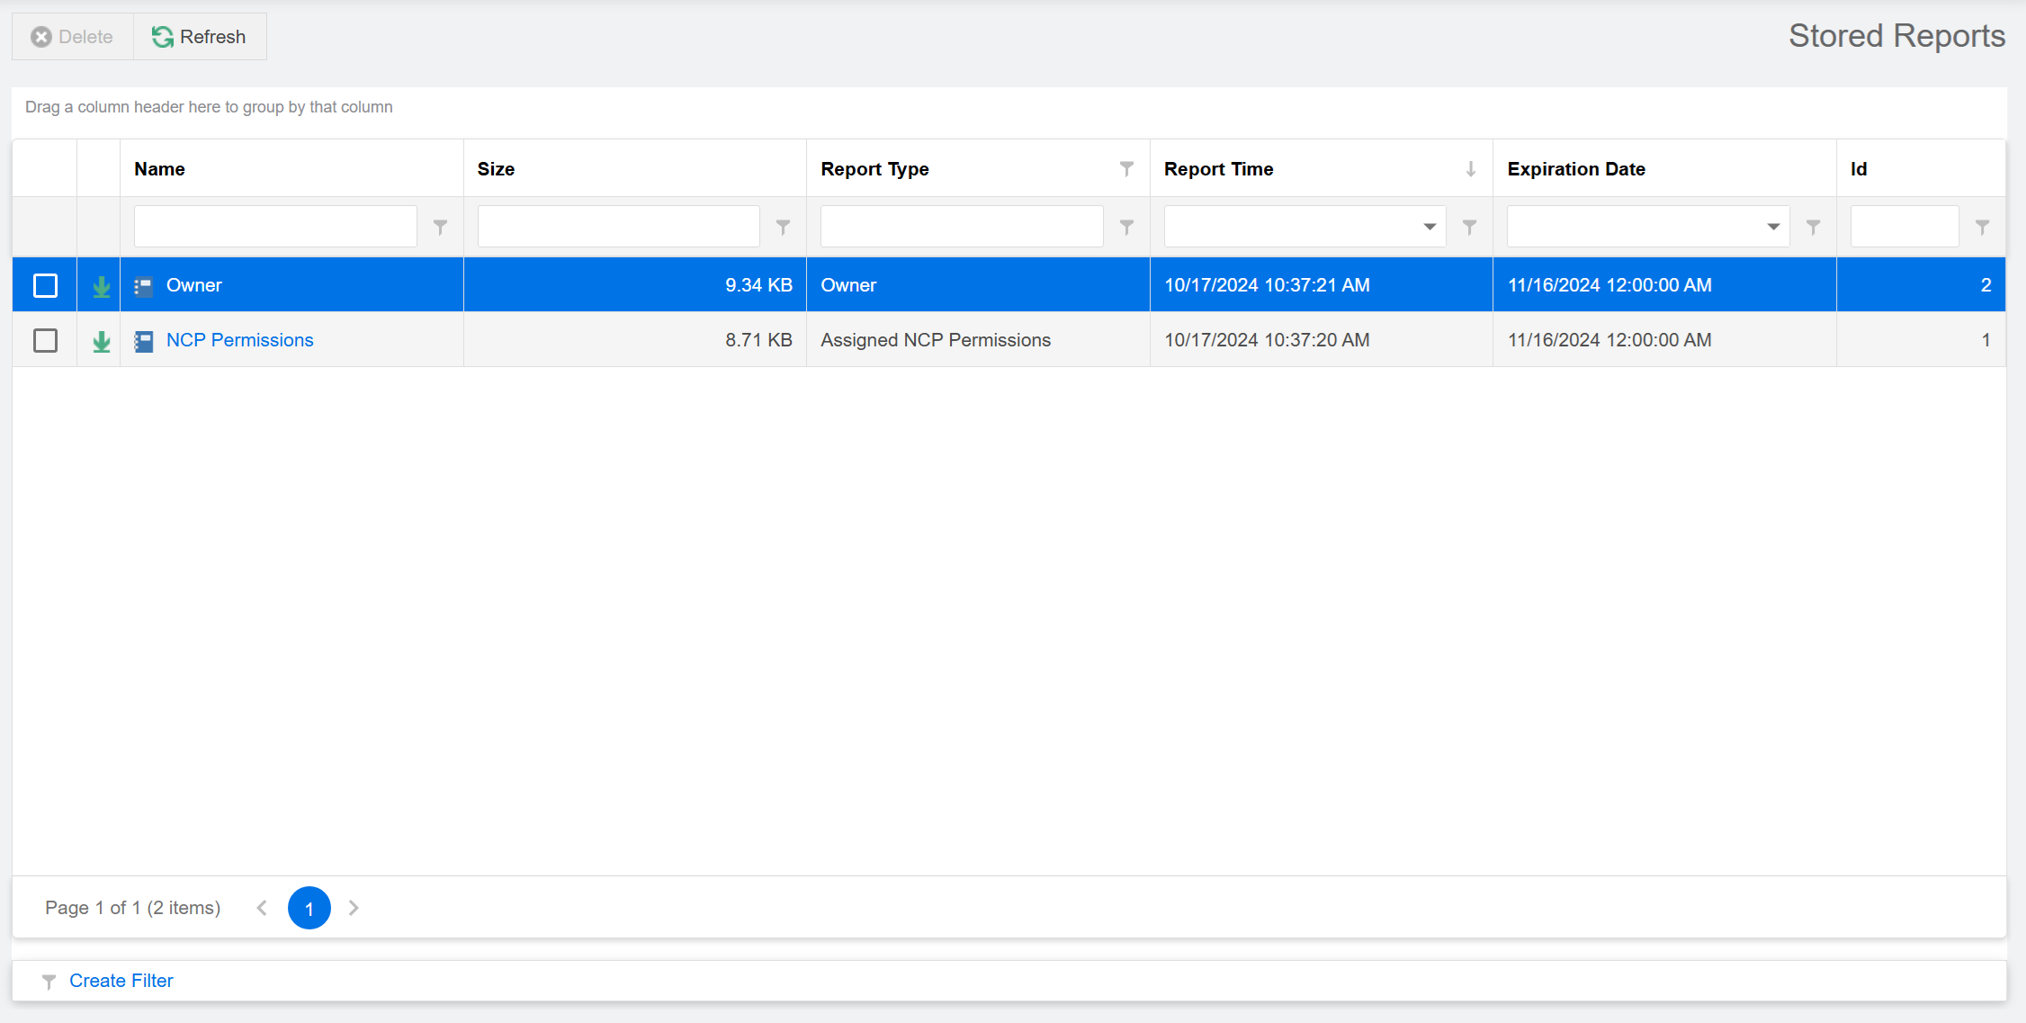The width and height of the screenshot is (2026, 1023).
Task: Click the Report Type header filter icon
Action: 1126,169
